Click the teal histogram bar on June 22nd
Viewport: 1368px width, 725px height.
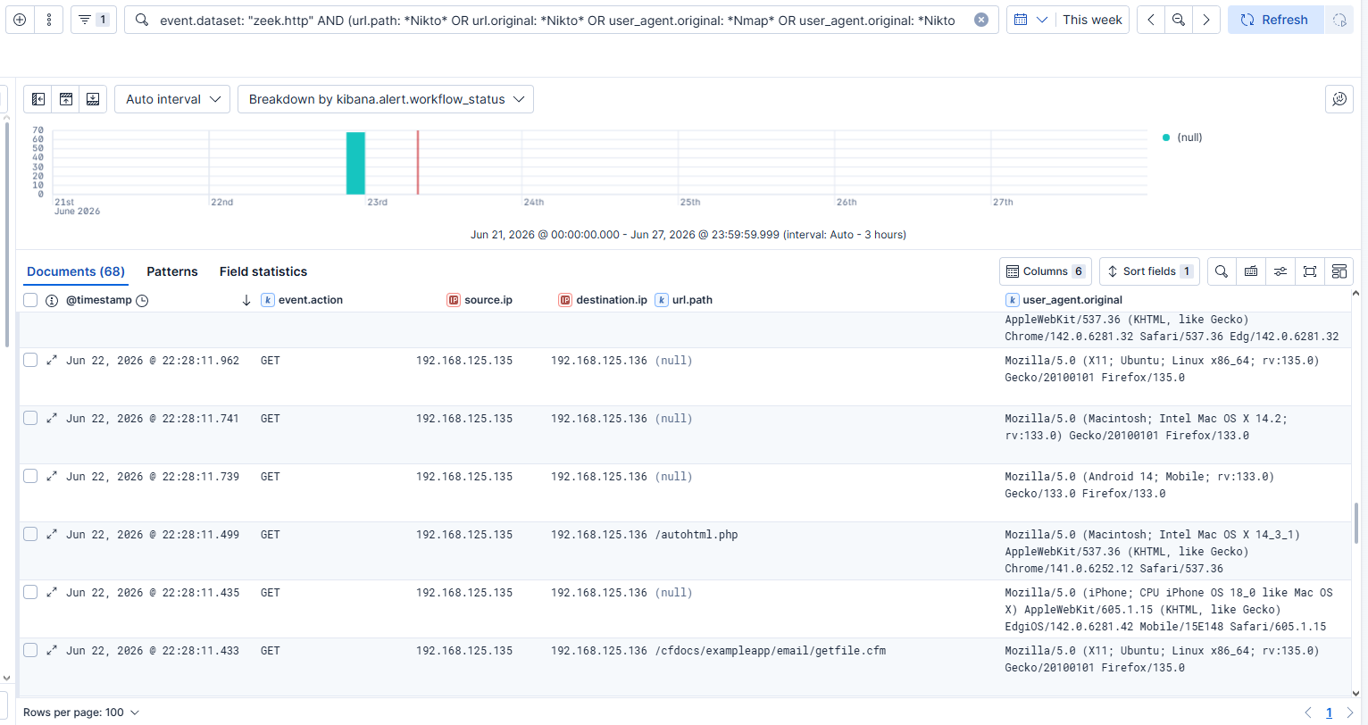click(x=355, y=163)
